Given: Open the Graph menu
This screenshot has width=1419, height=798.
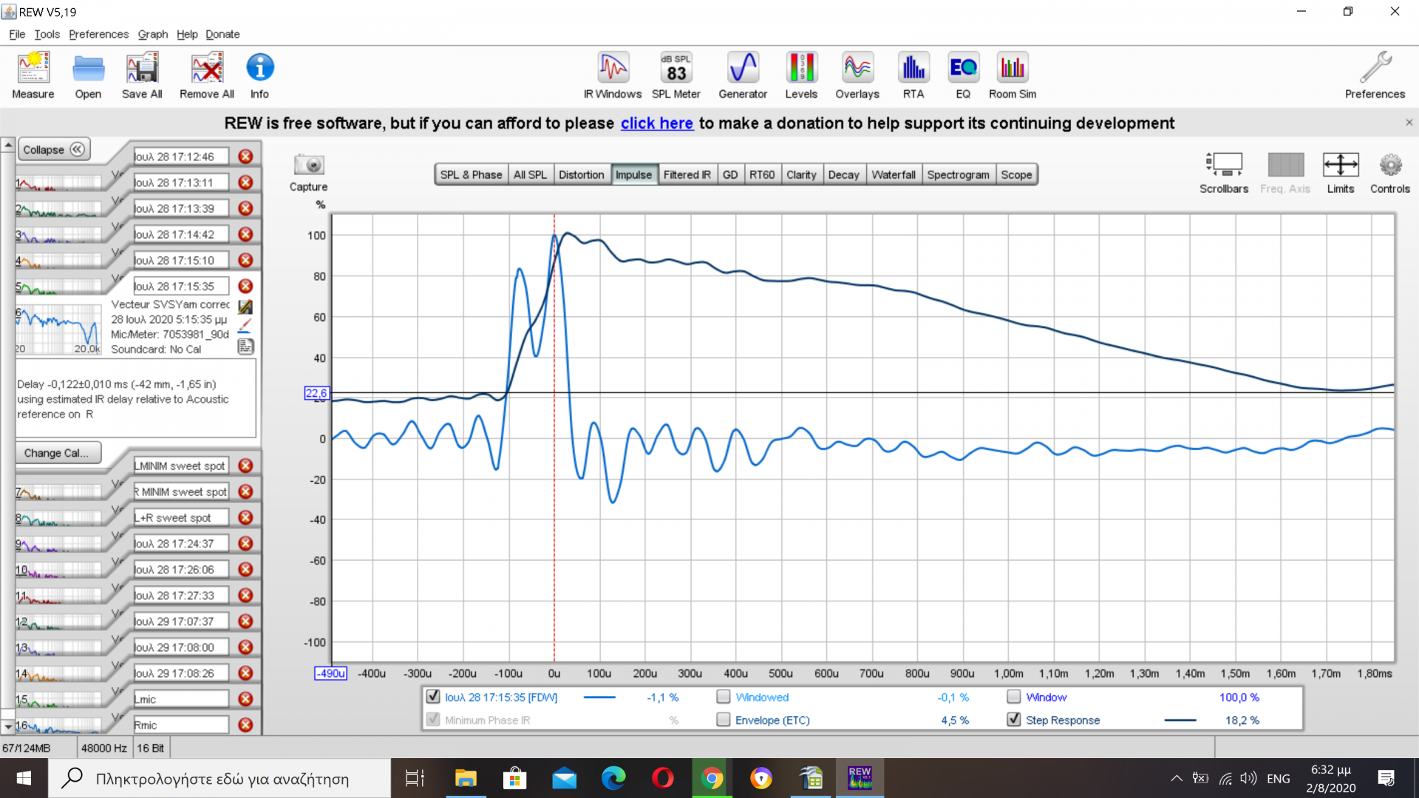Looking at the screenshot, I should coord(152,34).
